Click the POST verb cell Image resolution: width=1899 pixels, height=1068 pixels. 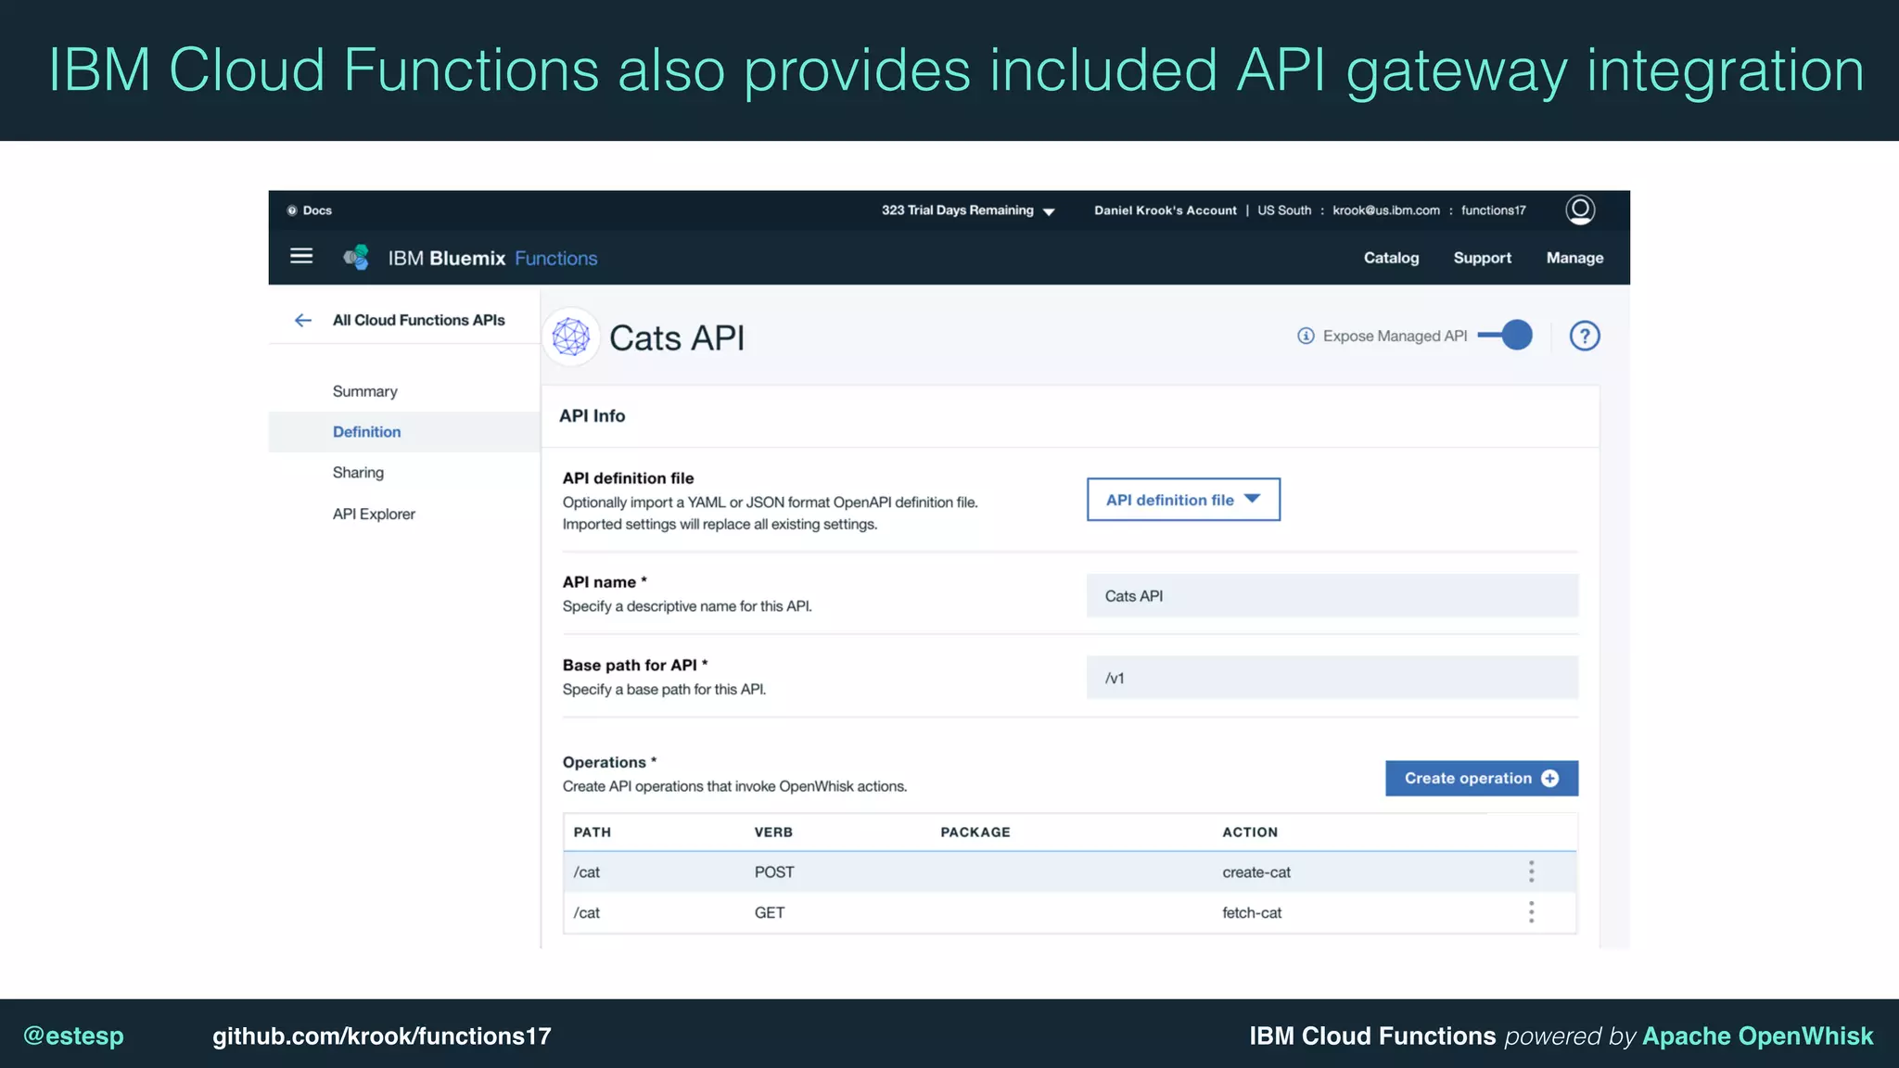[774, 872]
